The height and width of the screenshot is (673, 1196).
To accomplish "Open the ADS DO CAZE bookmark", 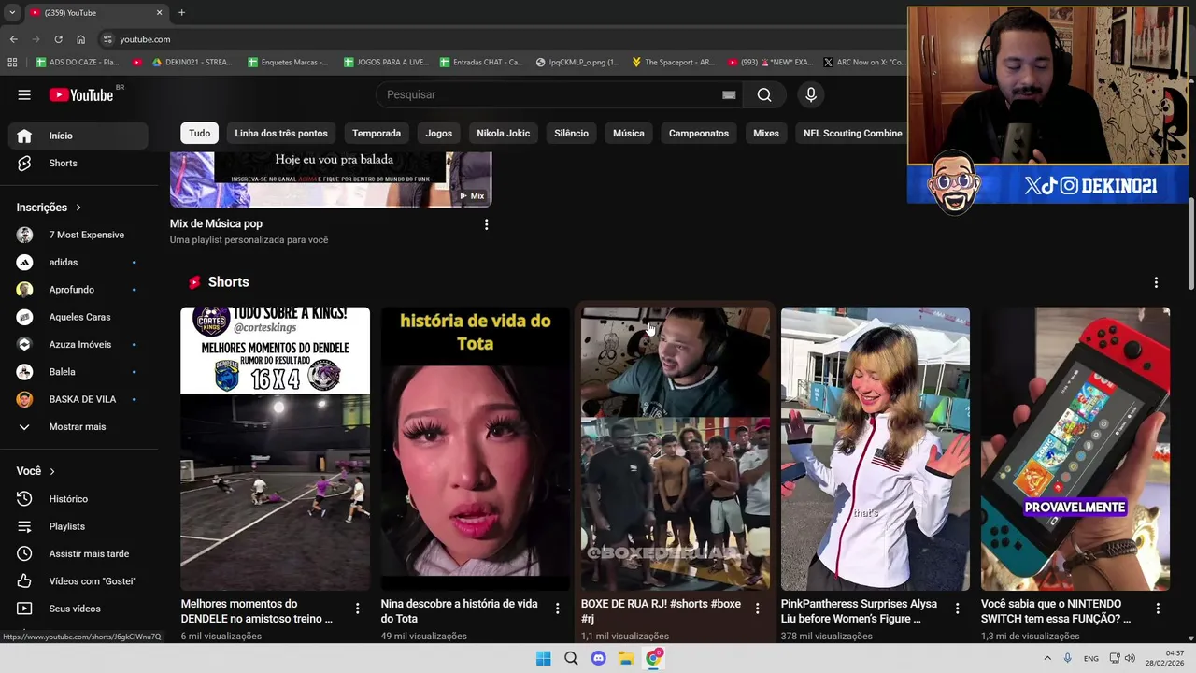I will [x=77, y=62].
